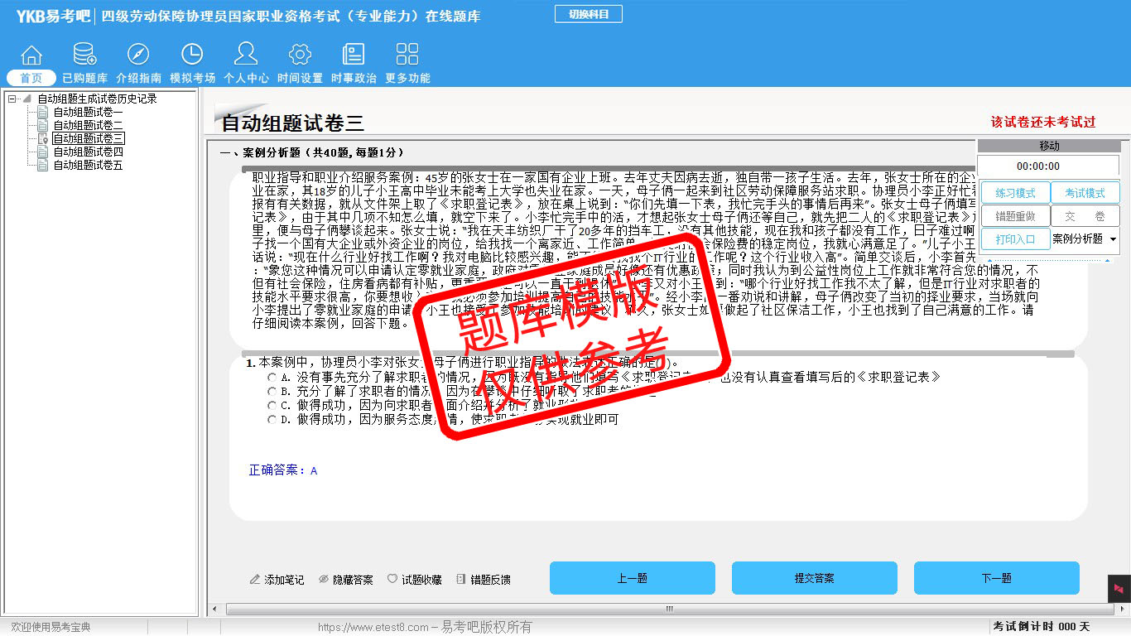The height and width of the screenshot is (636, 1131).
Task: Open the 首页 home icon
Action: [31, 55]
